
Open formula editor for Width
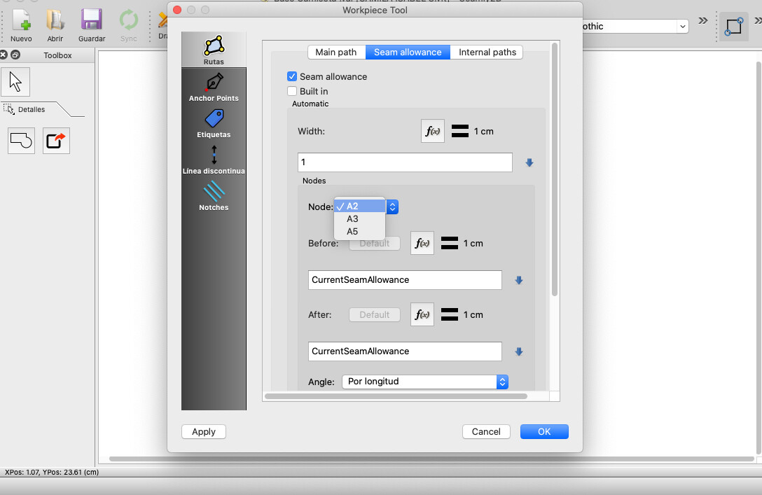(x=433, y=132)
